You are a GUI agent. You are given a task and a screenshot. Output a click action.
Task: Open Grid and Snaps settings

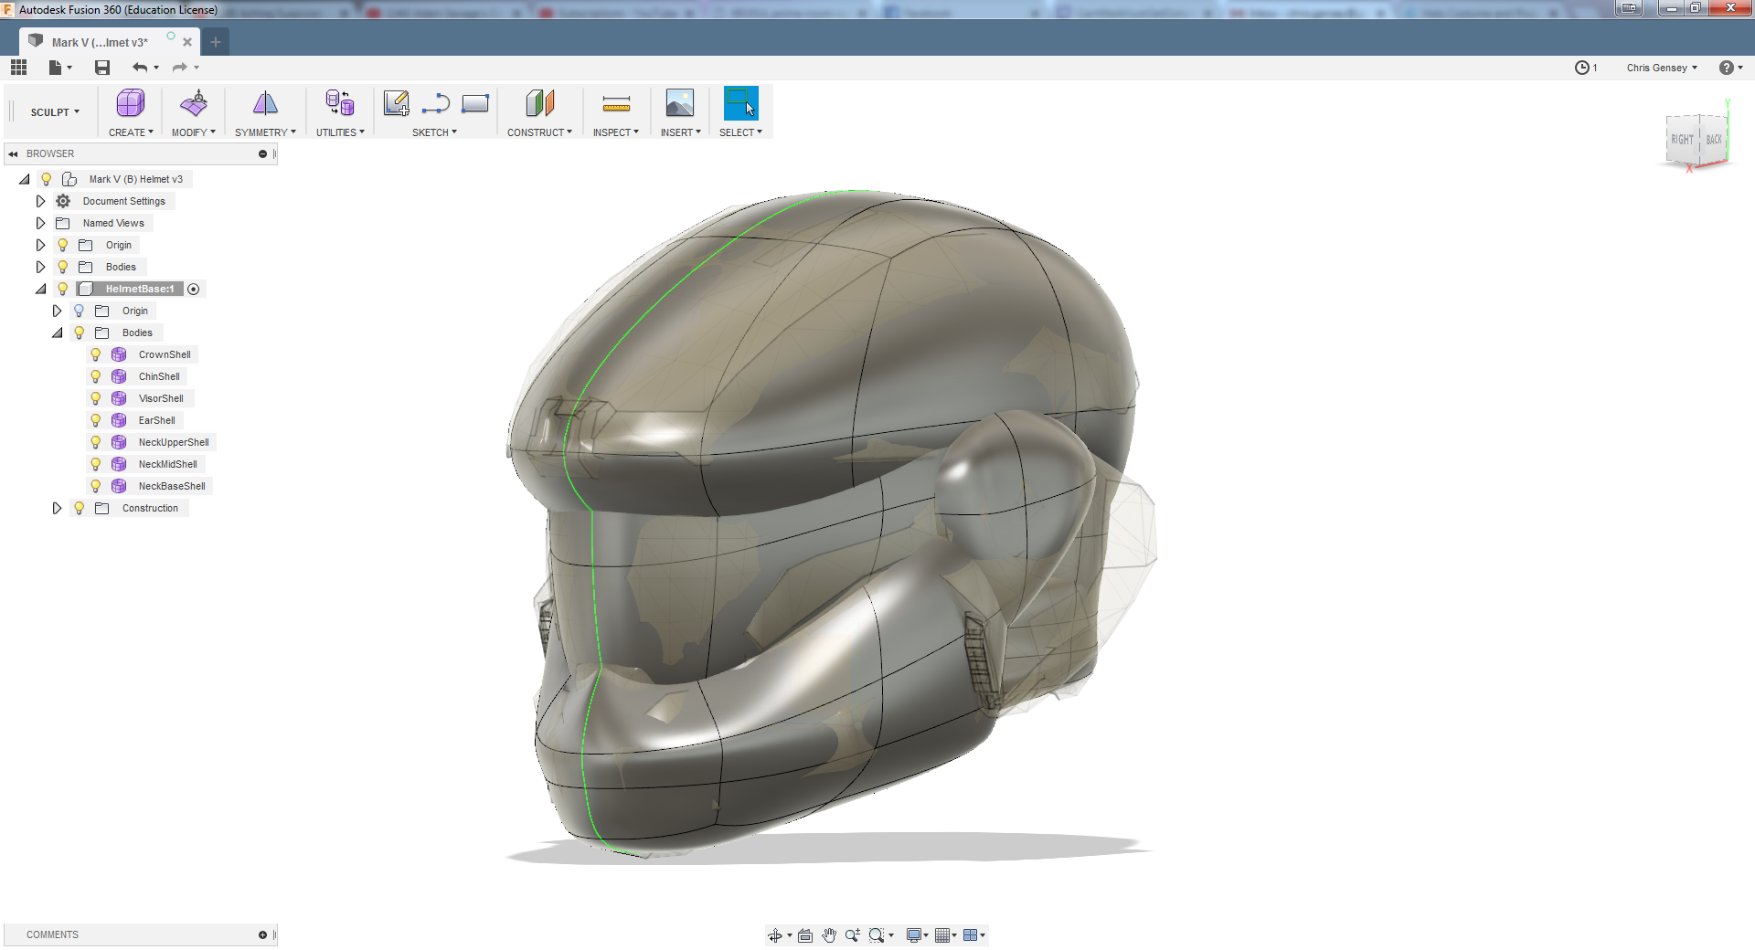pos(942,935)
